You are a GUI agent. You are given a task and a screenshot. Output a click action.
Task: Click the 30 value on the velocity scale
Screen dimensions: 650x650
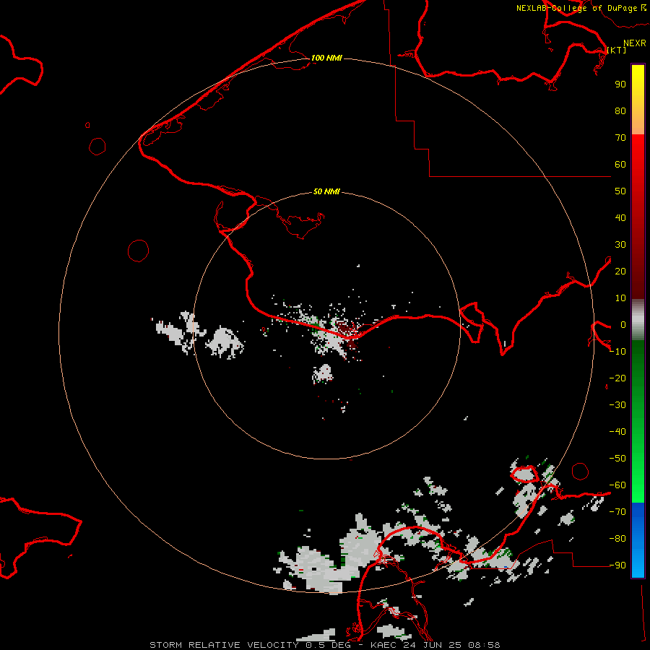click(x=620, y=245)
